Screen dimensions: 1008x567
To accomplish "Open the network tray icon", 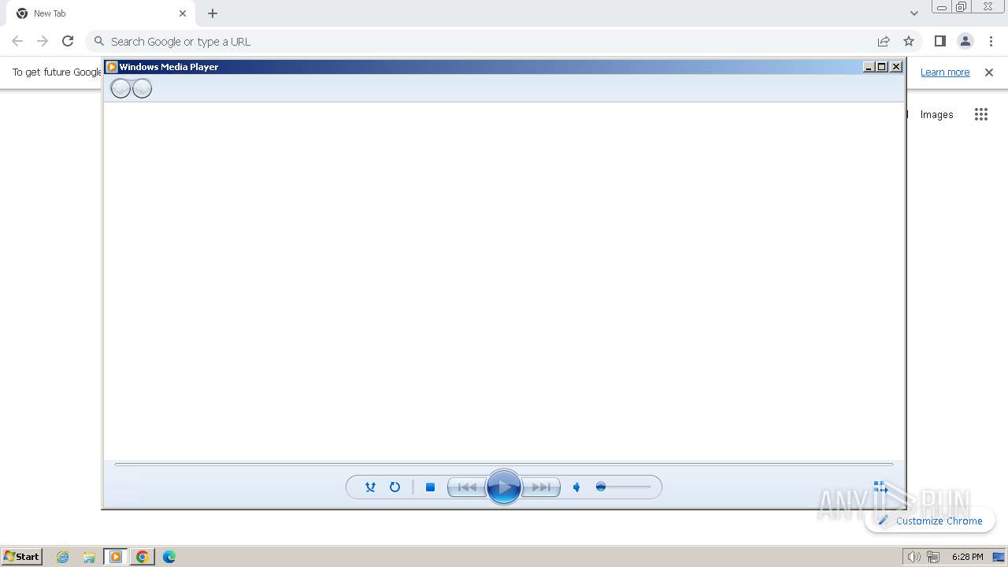I will 933,557.
